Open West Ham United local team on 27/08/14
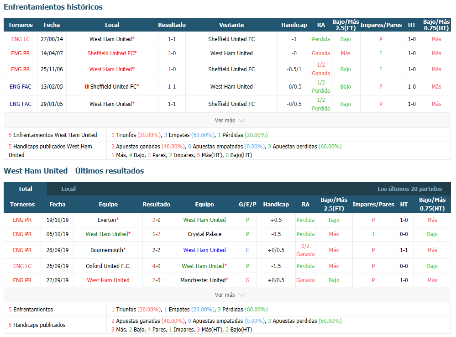This screenshot has width=456, height=337. click(x=110, y=39)
